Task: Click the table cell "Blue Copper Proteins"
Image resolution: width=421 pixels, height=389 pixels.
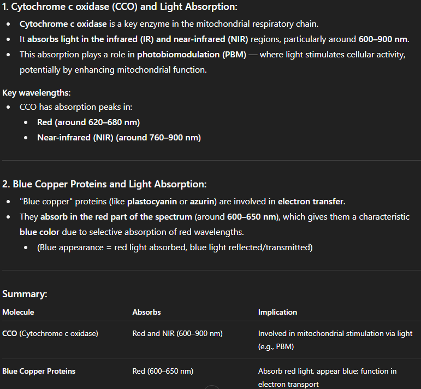Action: 39,372
